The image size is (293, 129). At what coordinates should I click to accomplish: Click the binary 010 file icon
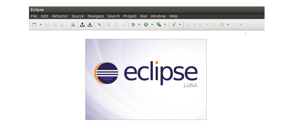pyautogui.click(x=73, y=24)
